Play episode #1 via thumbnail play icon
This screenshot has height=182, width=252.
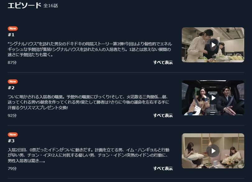[x=213, y=45]
